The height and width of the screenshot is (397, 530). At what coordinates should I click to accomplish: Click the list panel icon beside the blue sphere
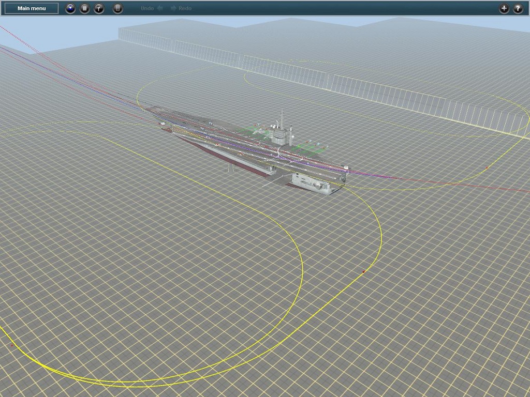click(x=84, y=8)
